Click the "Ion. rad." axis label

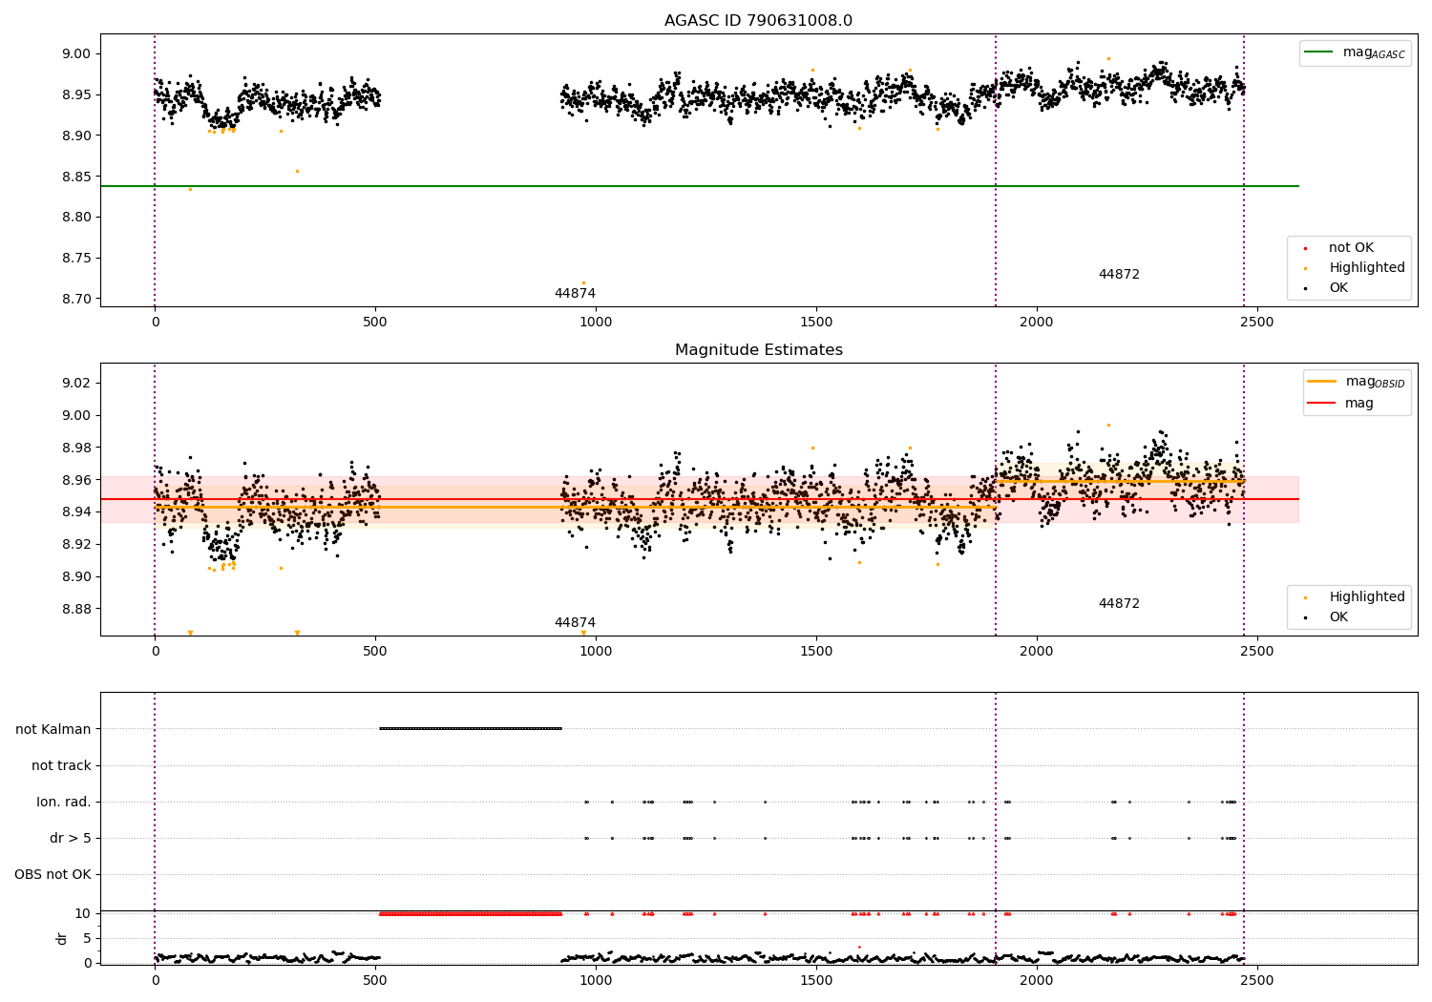pos(64,802)
